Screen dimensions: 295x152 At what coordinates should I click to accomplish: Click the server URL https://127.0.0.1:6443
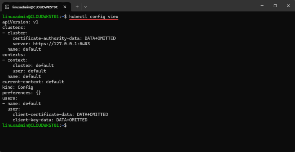(x=61, y=44)
